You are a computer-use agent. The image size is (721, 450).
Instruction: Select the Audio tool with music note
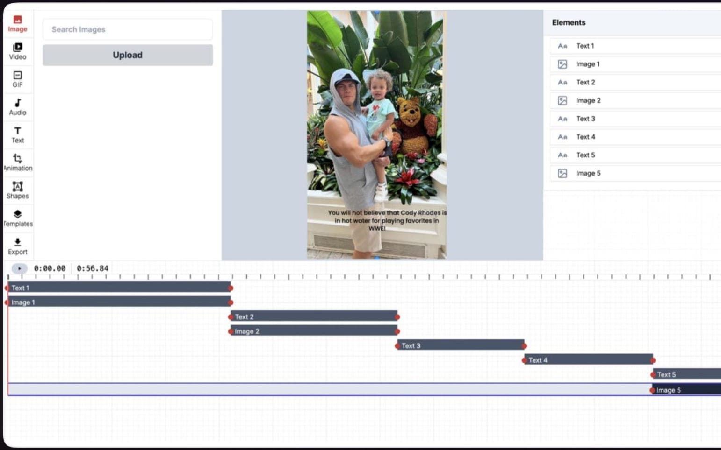[x=17, y=107]
